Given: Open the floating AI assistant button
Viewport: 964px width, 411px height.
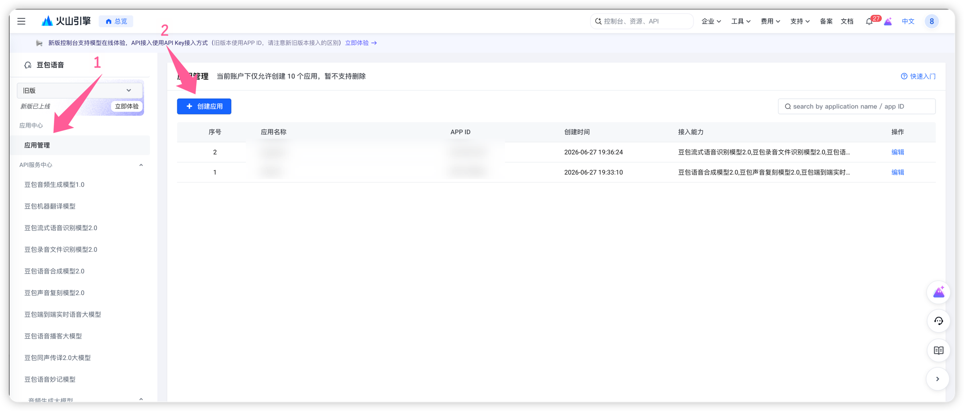Looking at the screenshot, I should [938, 292].
